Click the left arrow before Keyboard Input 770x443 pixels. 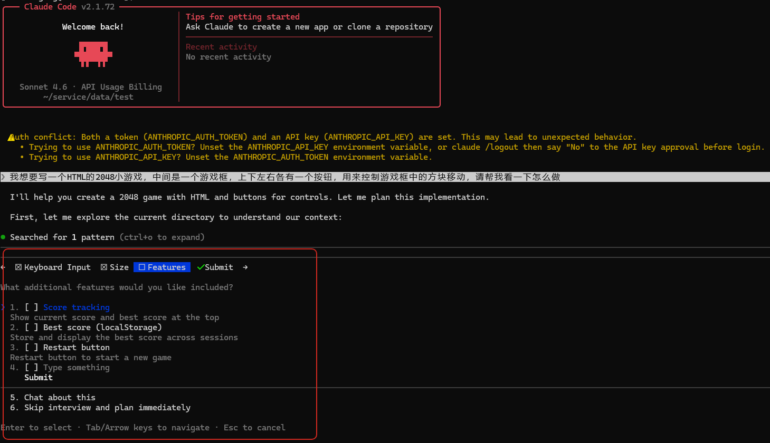coord(3,267)
